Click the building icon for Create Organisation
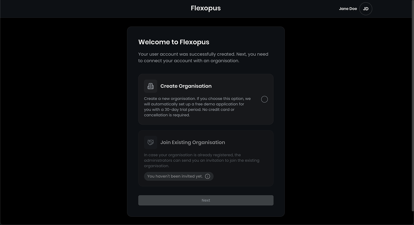 pyautogui.click(x=151, y=86)
